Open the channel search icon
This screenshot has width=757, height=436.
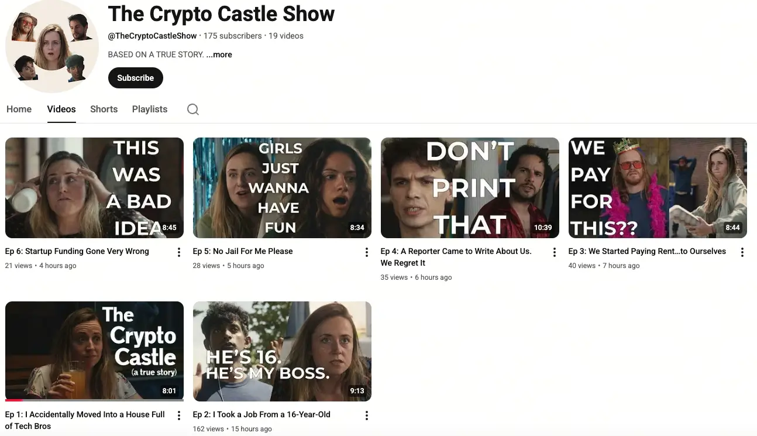tap(192, 109)
